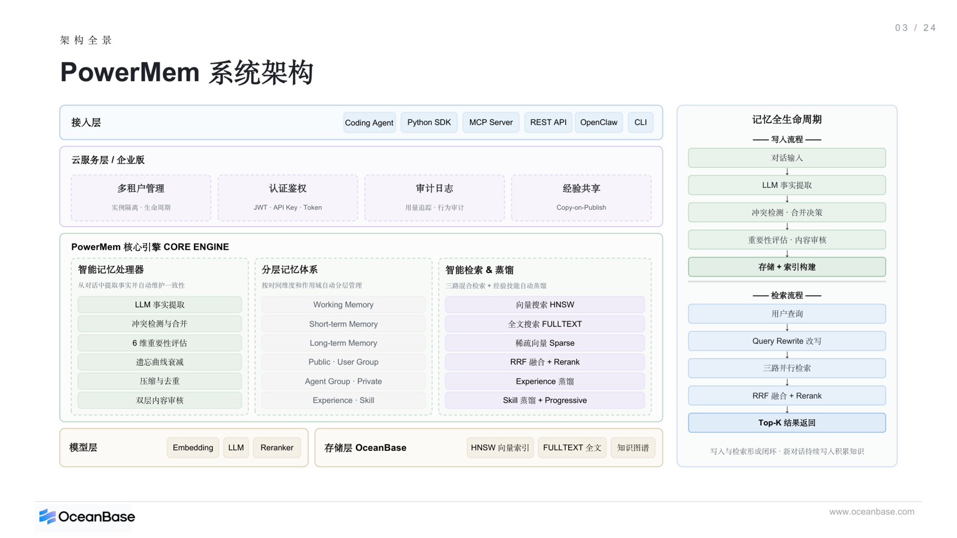Viewport: 957px width, 538px height.
Task: Click the 'PowerMem 核心引擎 CORE ENGINE' heading
Action: click(150, 247)
